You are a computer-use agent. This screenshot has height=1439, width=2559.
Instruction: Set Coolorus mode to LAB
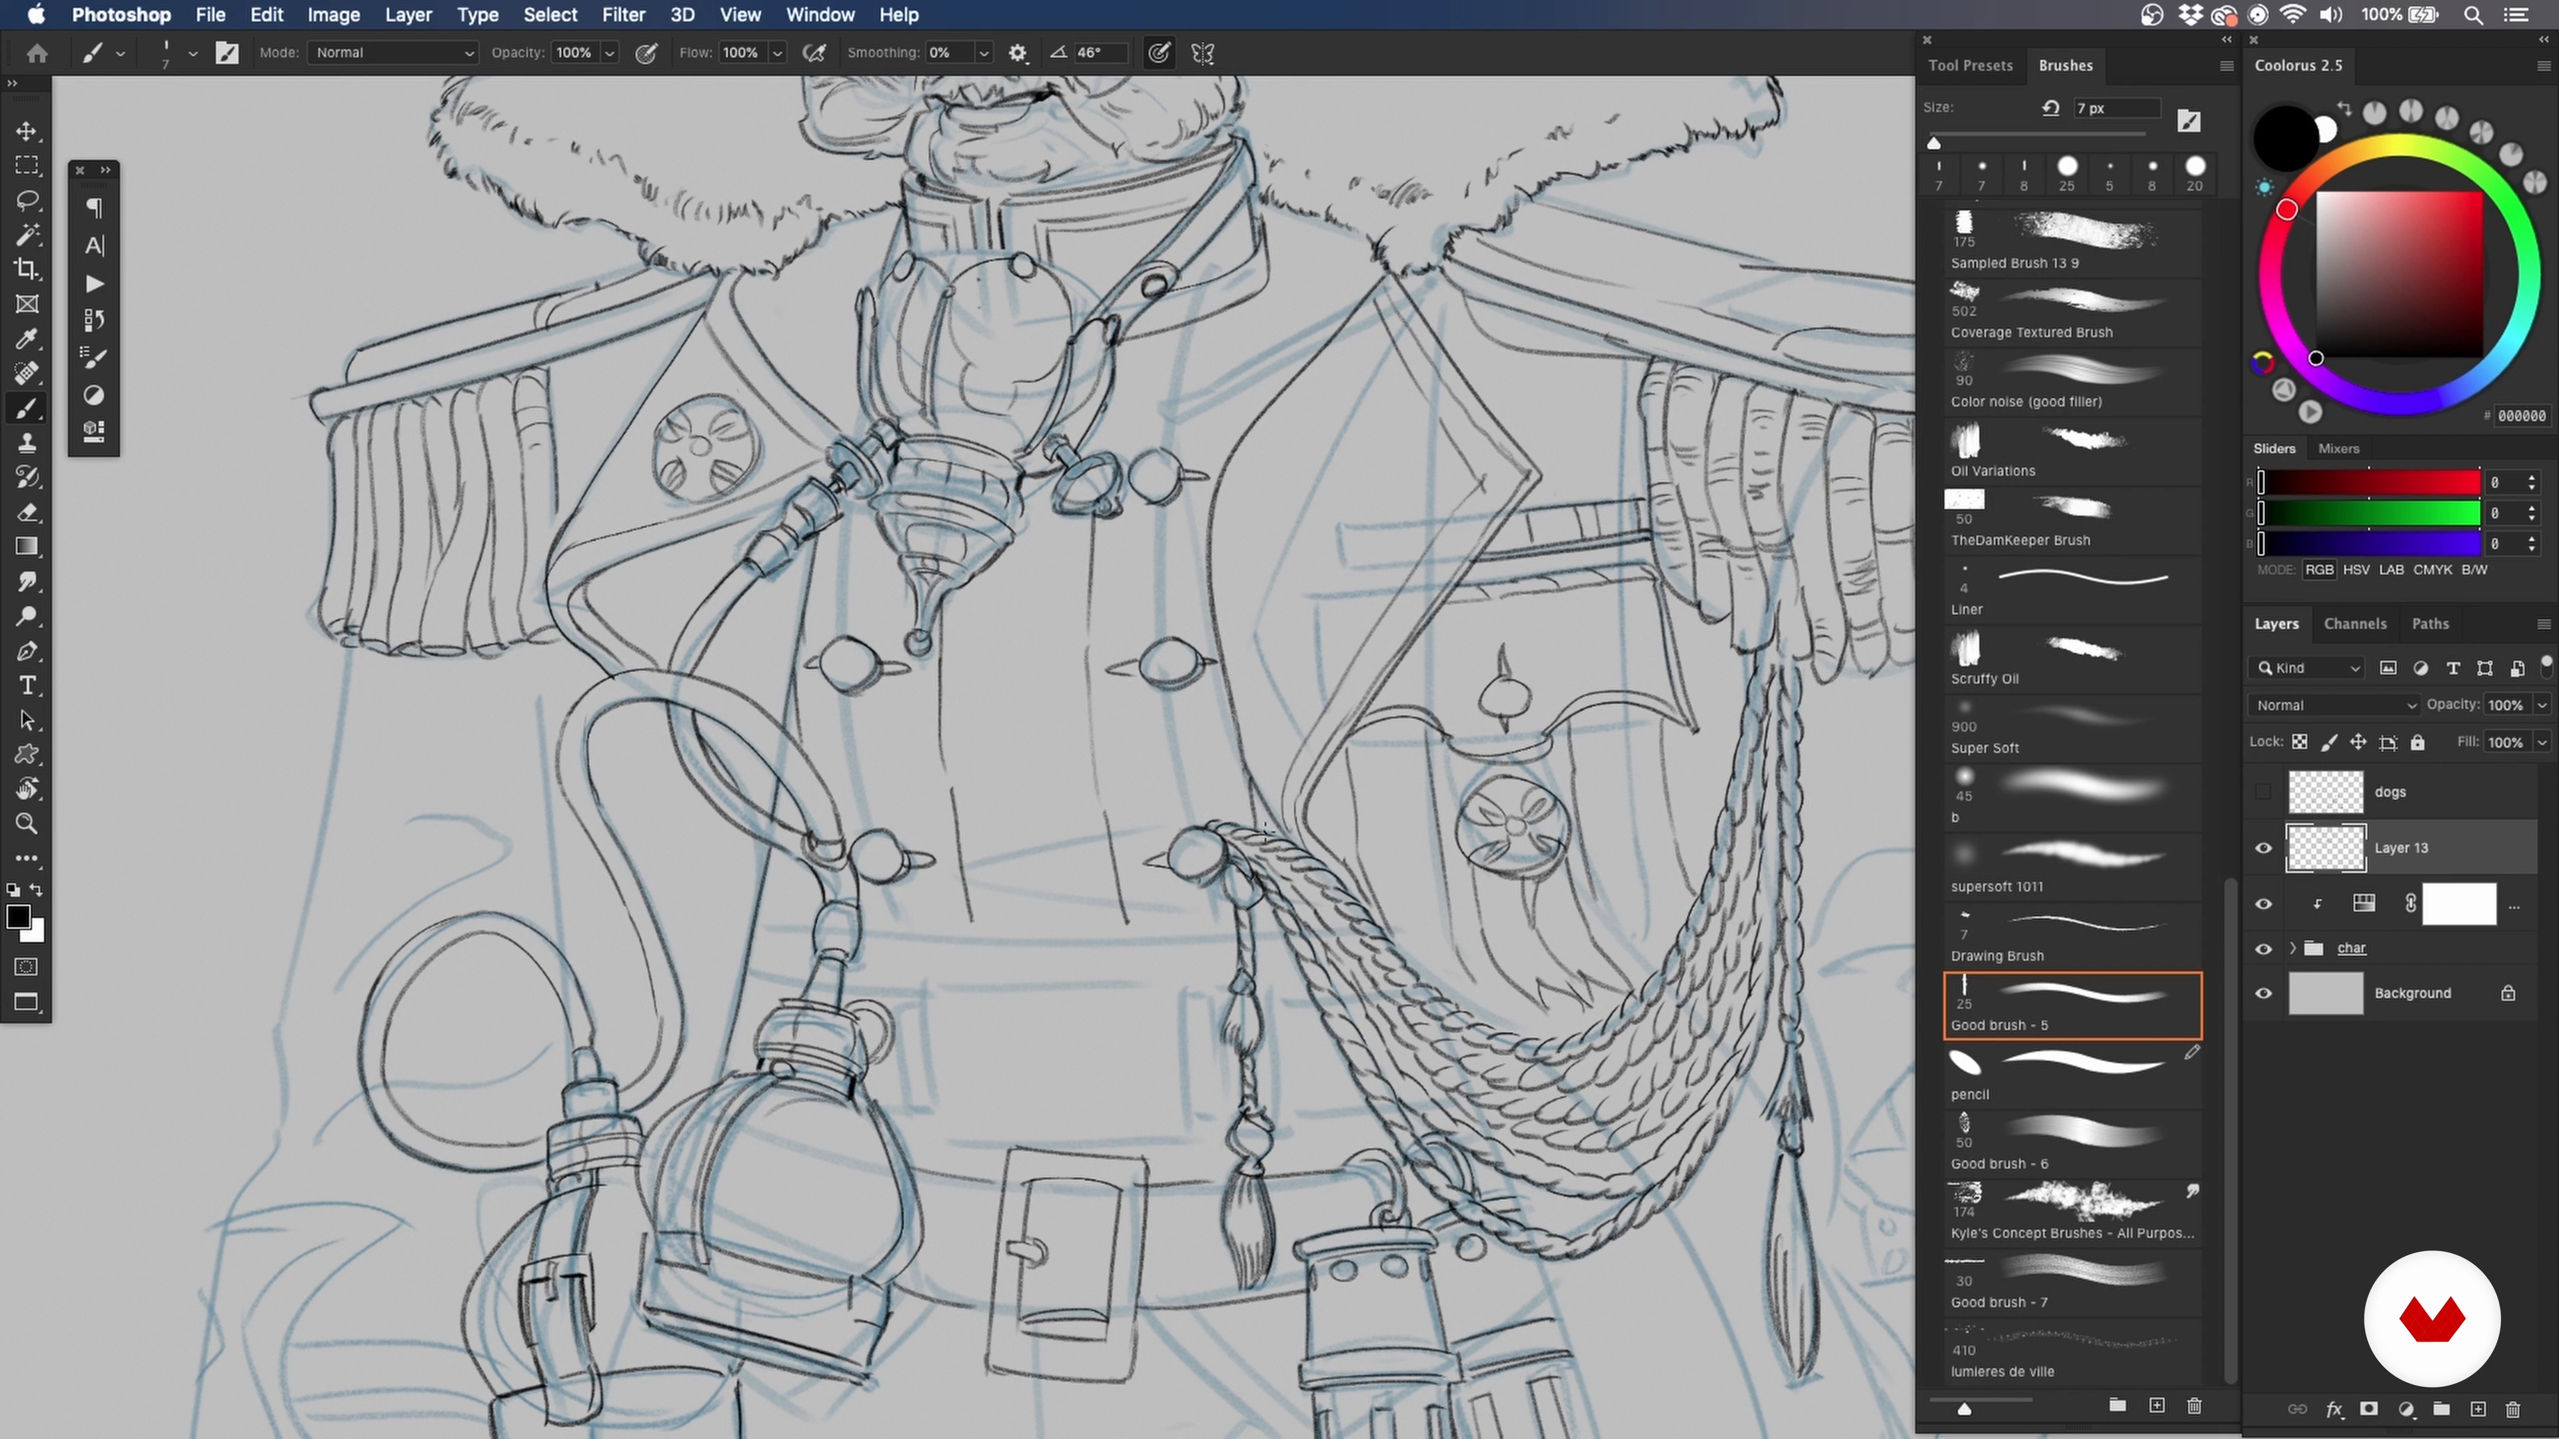coord(2391,570)
